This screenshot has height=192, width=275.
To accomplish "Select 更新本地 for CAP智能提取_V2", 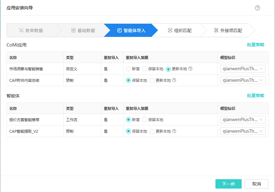I will coord(152,131).
